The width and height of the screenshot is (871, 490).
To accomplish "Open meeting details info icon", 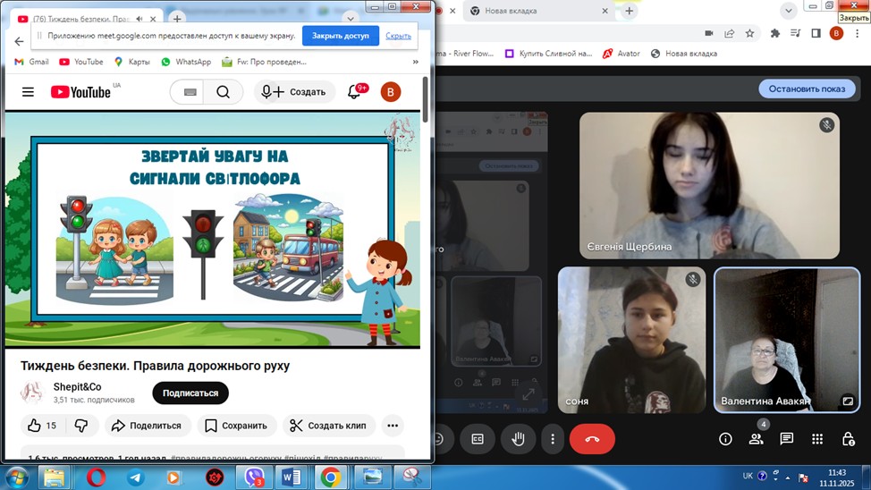I will coord(725,439).
